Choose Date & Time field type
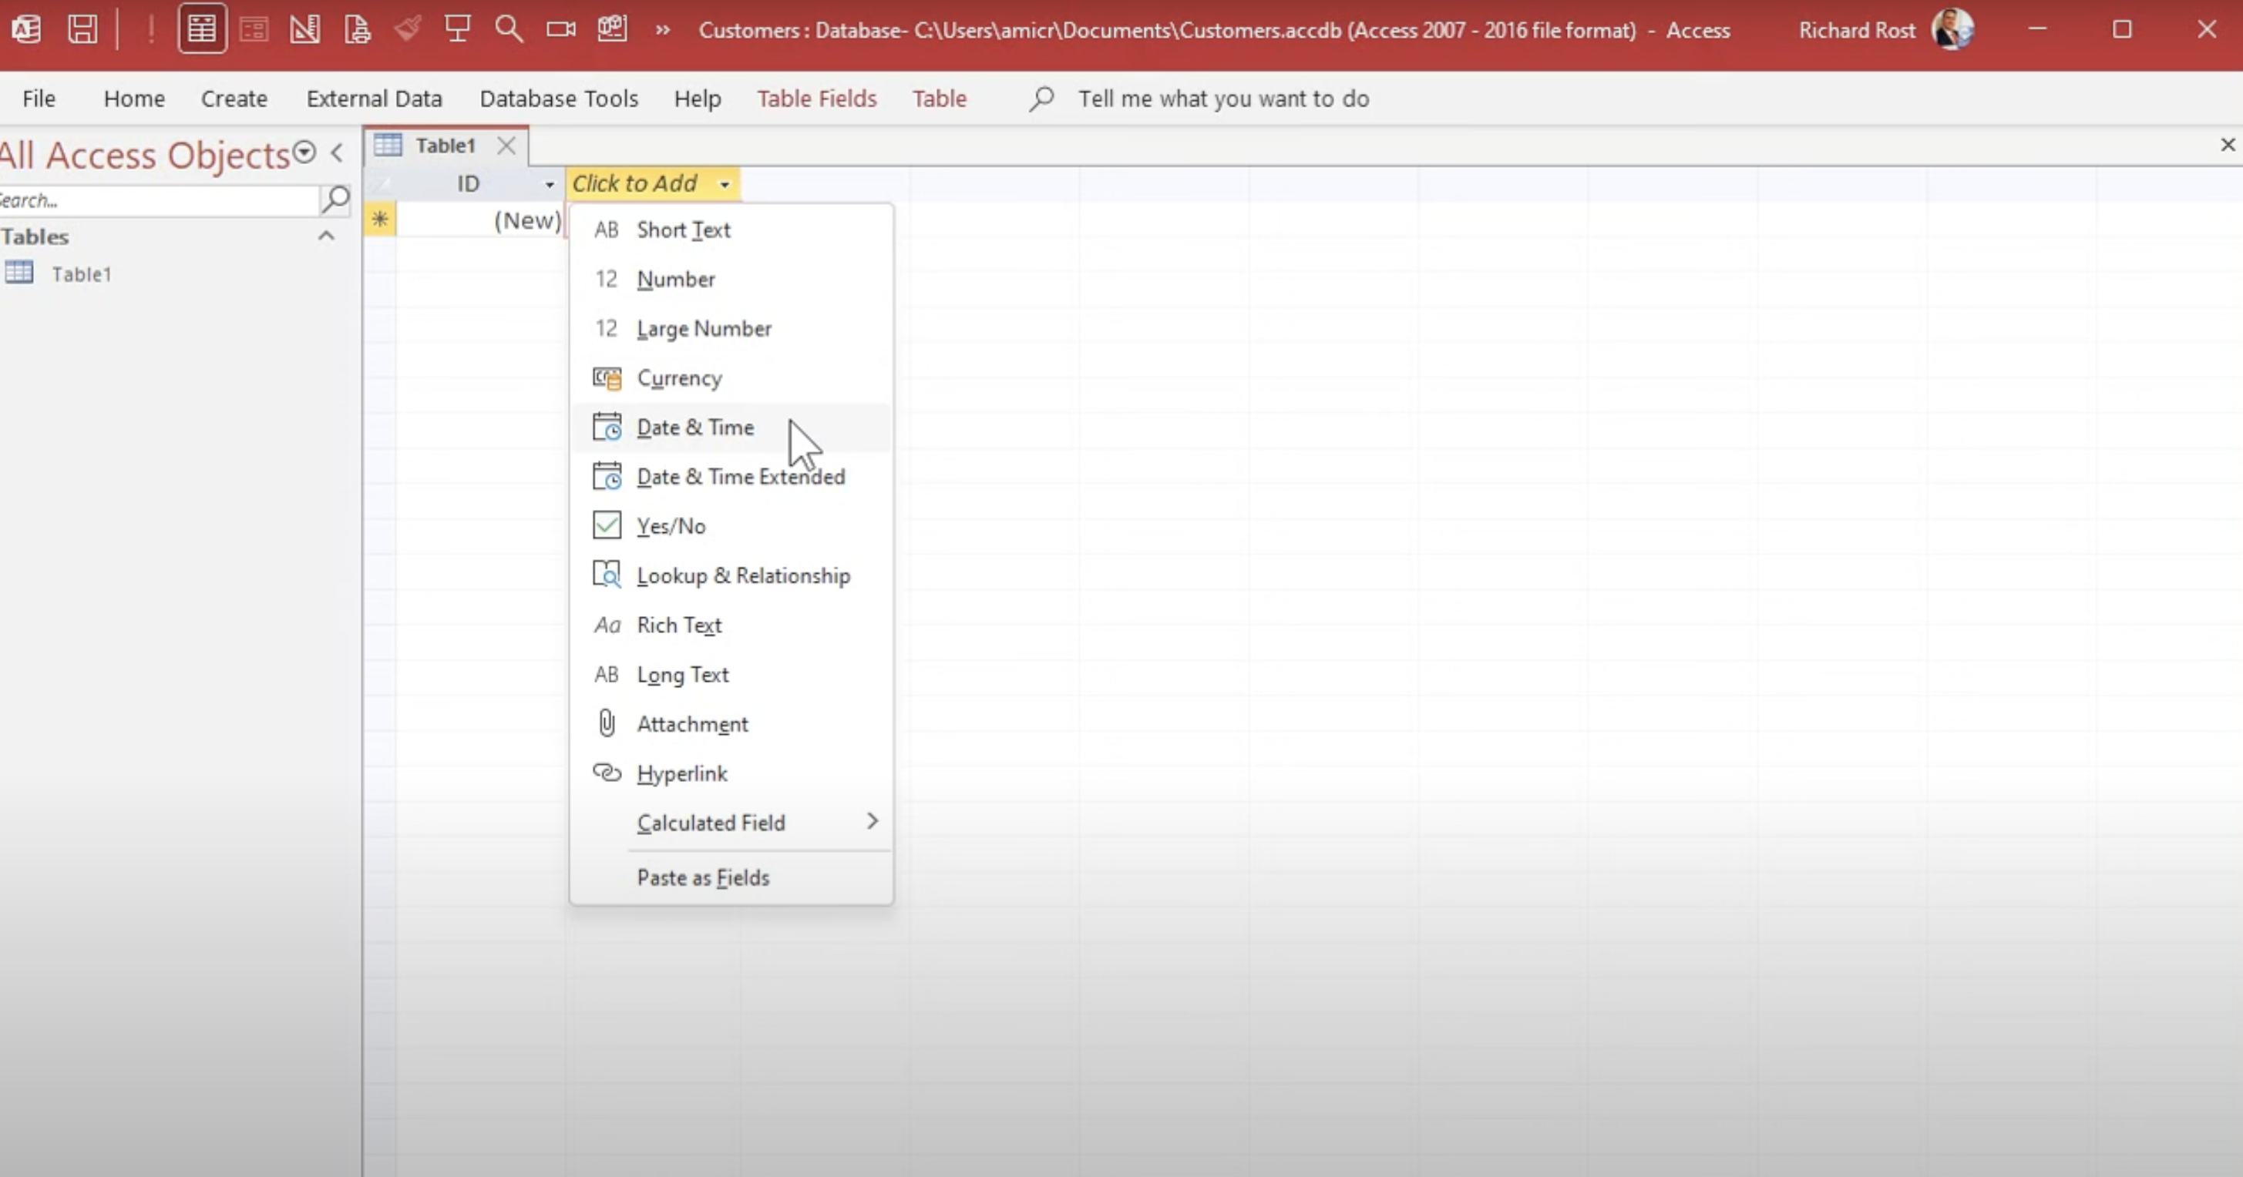The height and width of the screenshot is (1177, 2243). pyautogui.click(x=731, y=428)
